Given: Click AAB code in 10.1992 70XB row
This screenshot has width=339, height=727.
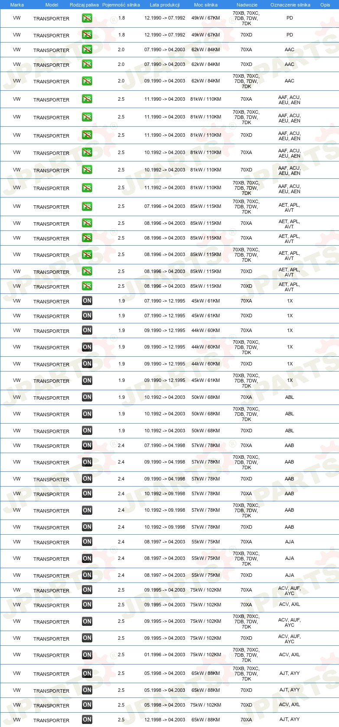Looking at the screenshot, I should (x=290, y=510).
